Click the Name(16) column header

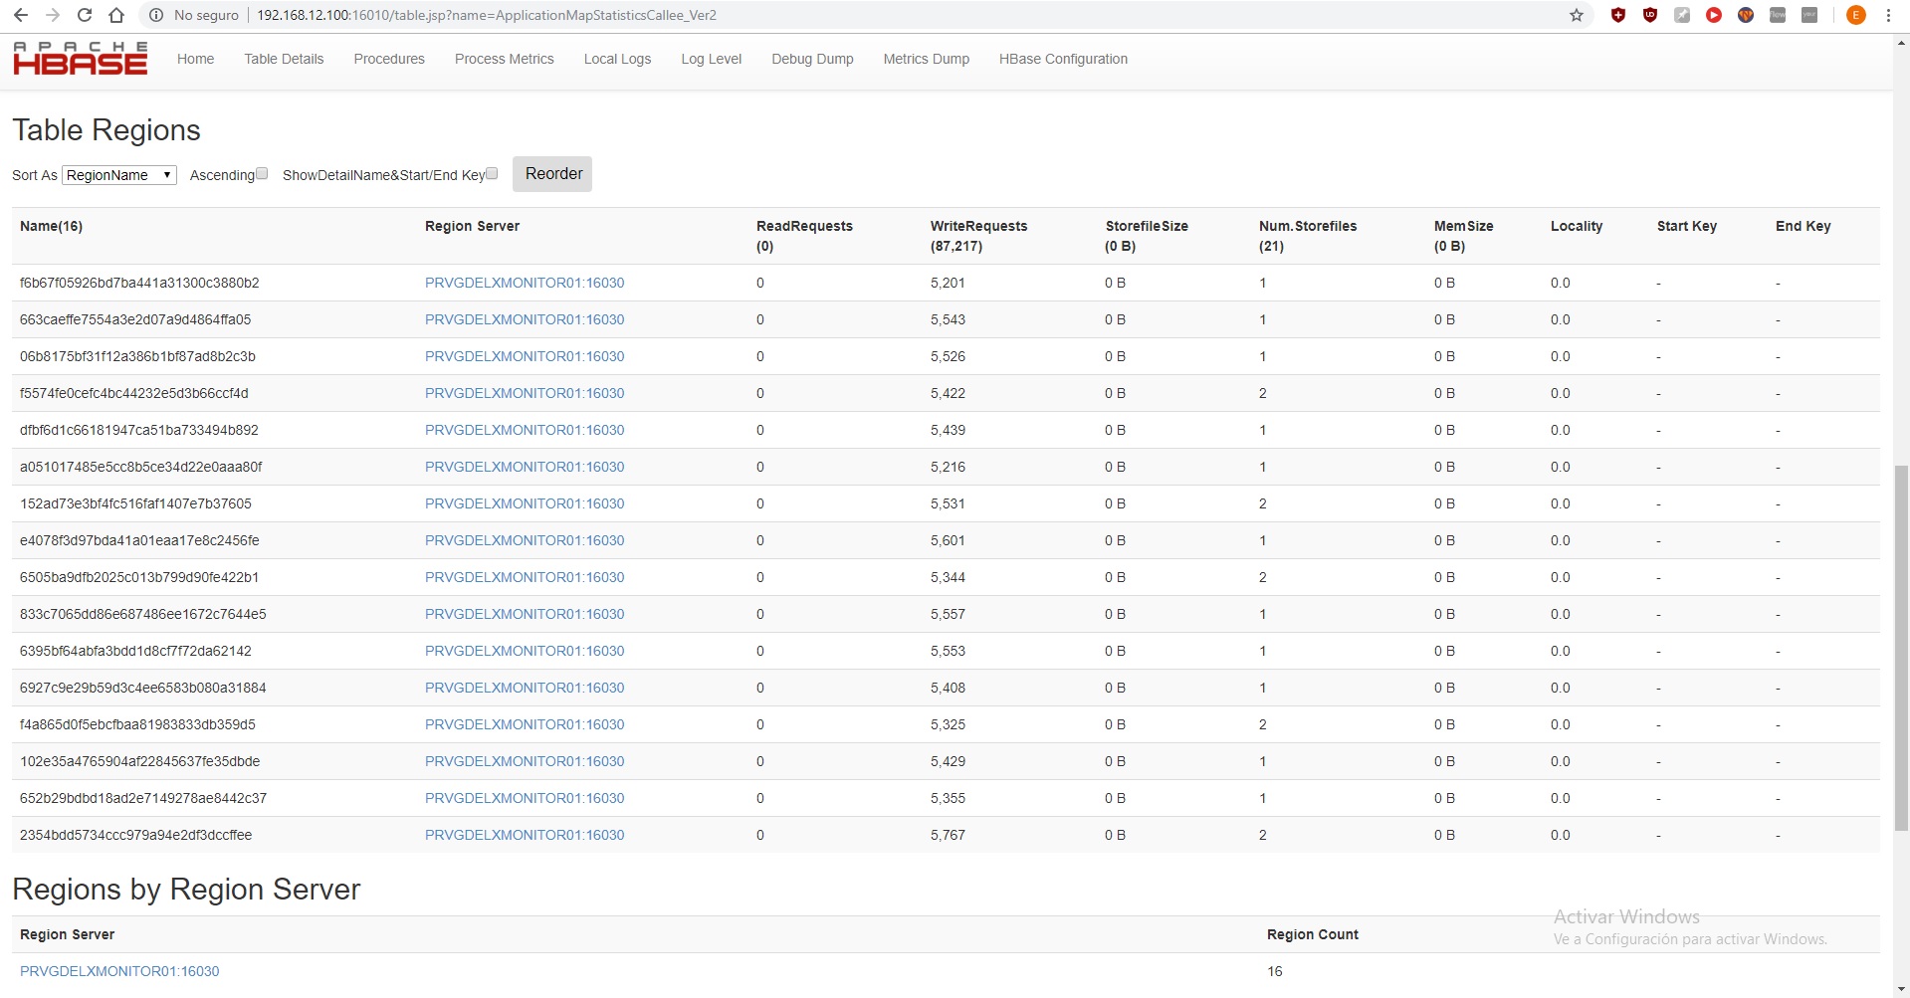pos(51,226)
